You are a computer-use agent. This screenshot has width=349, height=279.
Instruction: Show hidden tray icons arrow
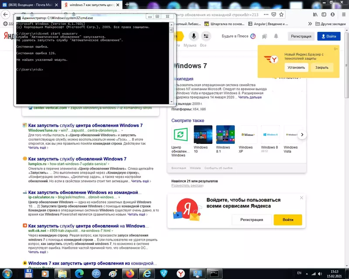coord(307,274)
